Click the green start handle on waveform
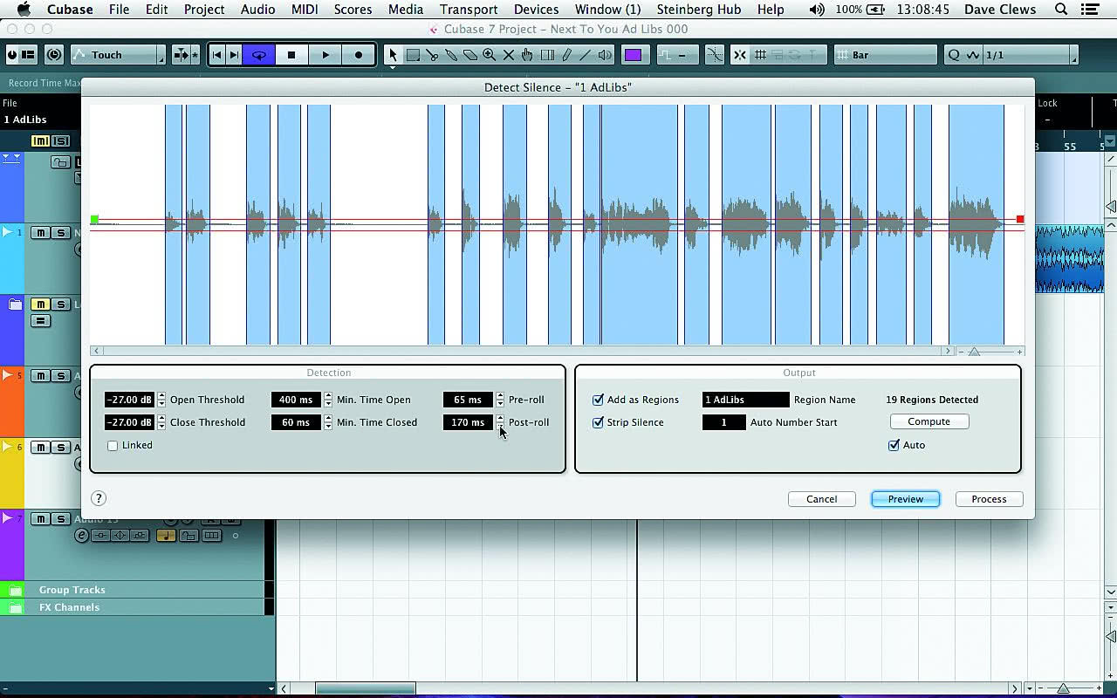 (94, 220)
